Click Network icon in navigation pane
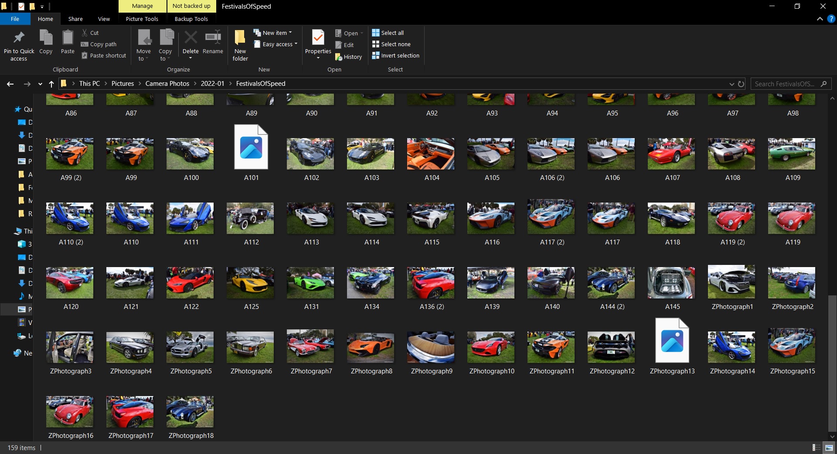837x454 pixels. click(17, 353)
